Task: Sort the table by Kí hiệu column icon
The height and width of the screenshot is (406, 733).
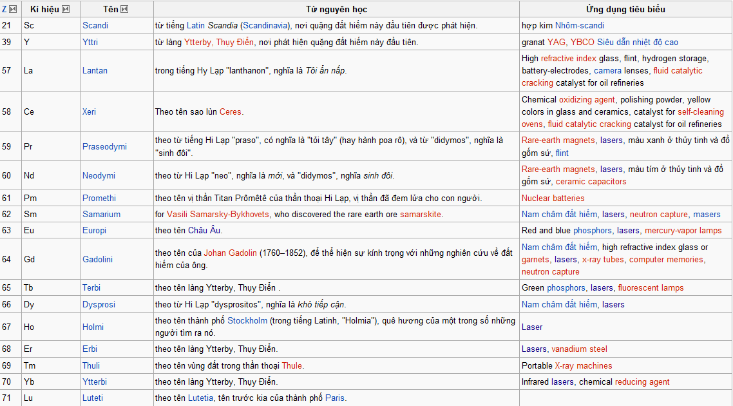Action: [x=66, y=9]
